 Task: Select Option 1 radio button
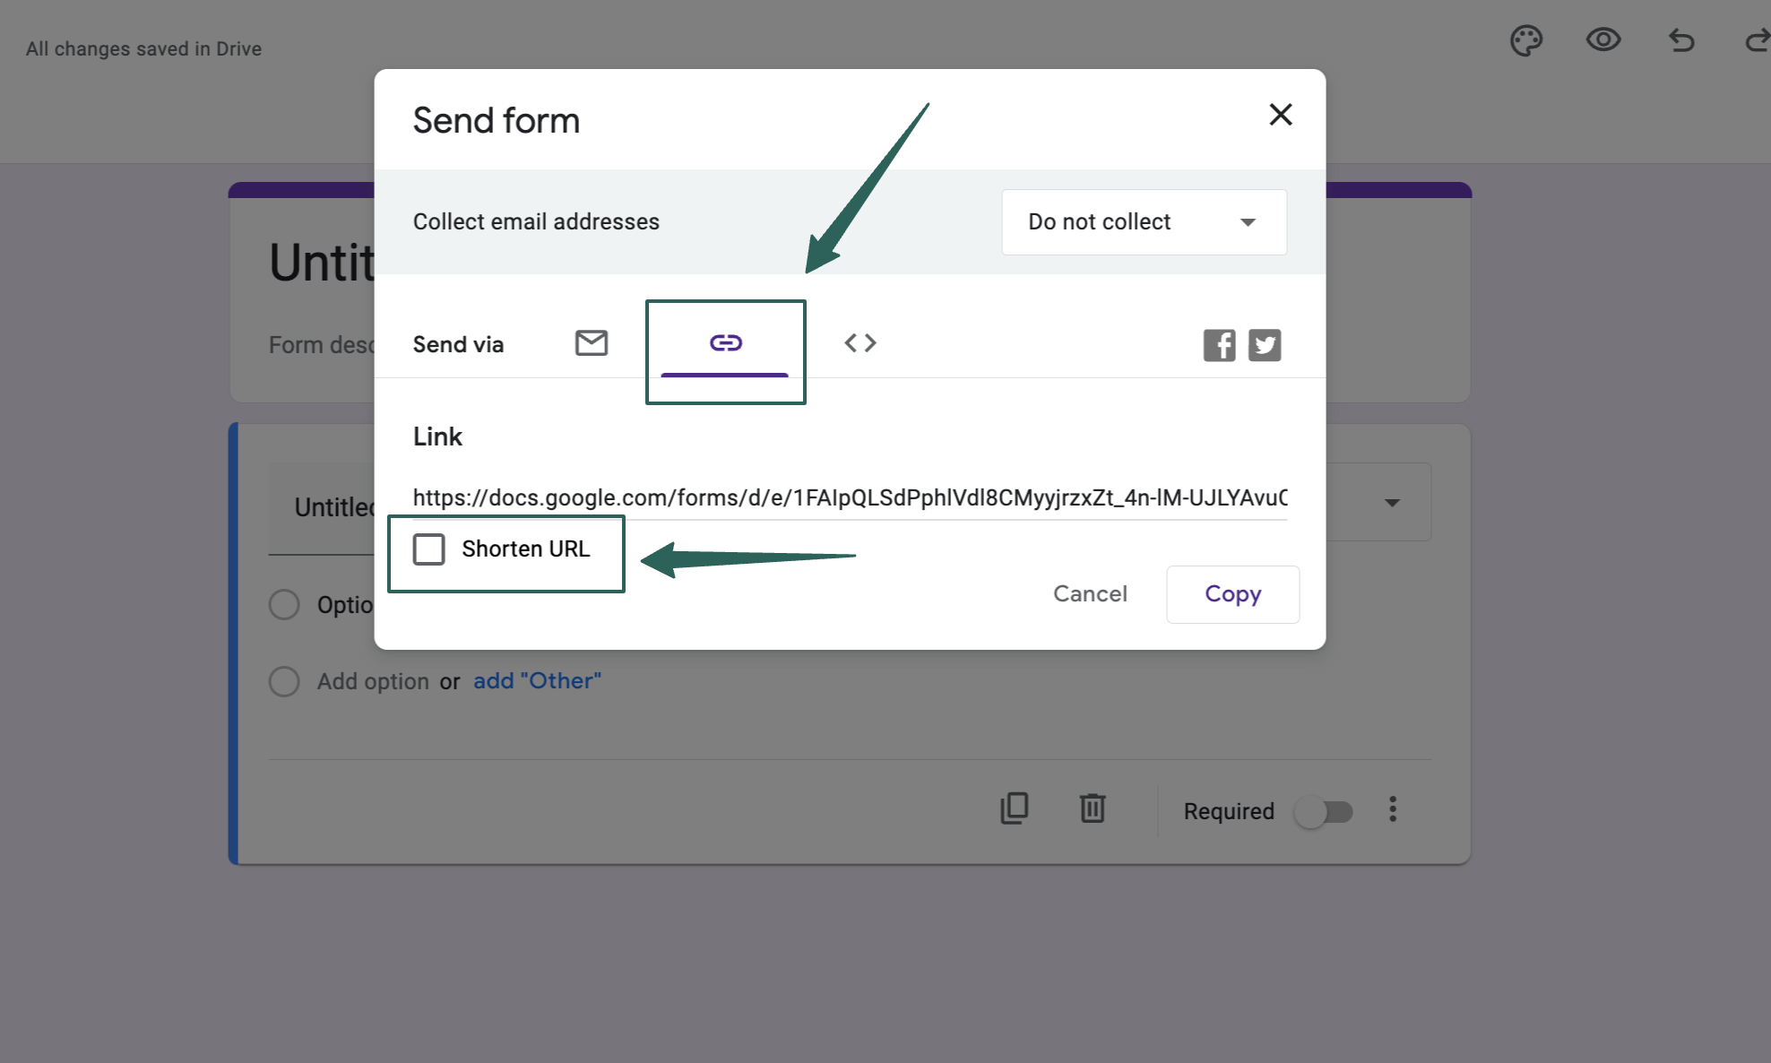click(285, 603)
